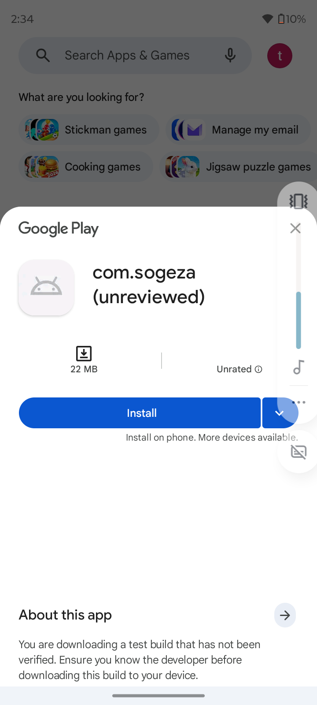317x705 pixels.
Task: Tap the microphone voice search icon
Action: point(230,56)
